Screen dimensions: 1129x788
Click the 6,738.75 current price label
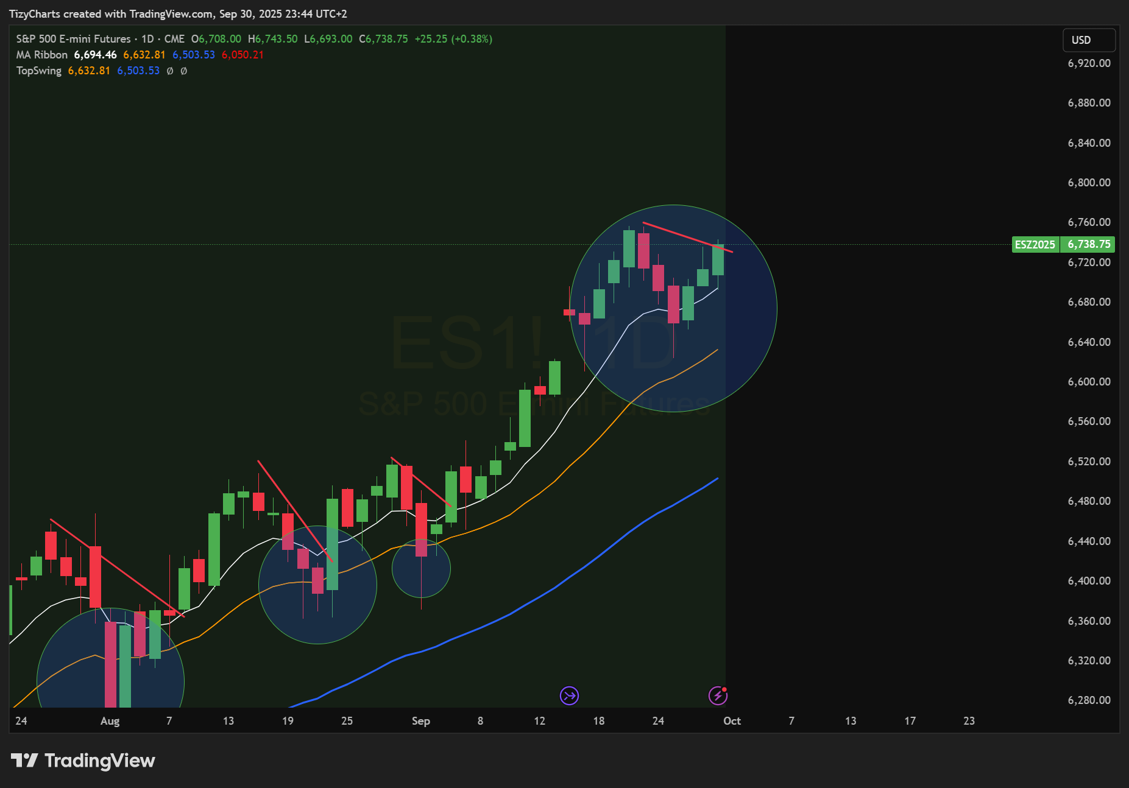[x=1089, y=244]
